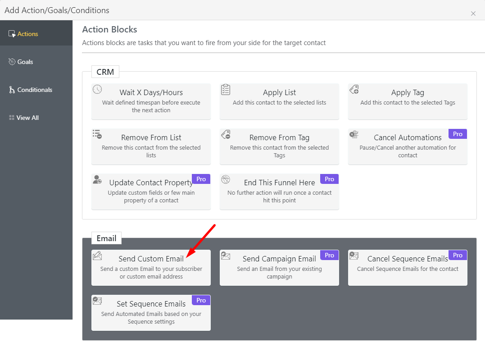Viewport: 485px width, 343px height.
Task: Click 'Add this contact to the selected Tags' text
Action: [x=408, y=102]
